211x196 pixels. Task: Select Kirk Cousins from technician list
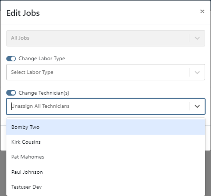point(105,142)
